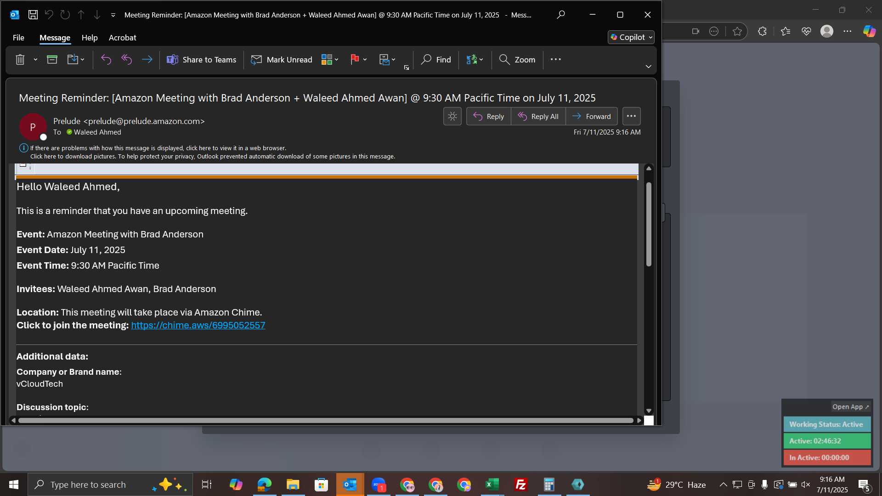
Task: Click the Undo icon in title bar
Action: pyautogui.click(x=49, y=15)
